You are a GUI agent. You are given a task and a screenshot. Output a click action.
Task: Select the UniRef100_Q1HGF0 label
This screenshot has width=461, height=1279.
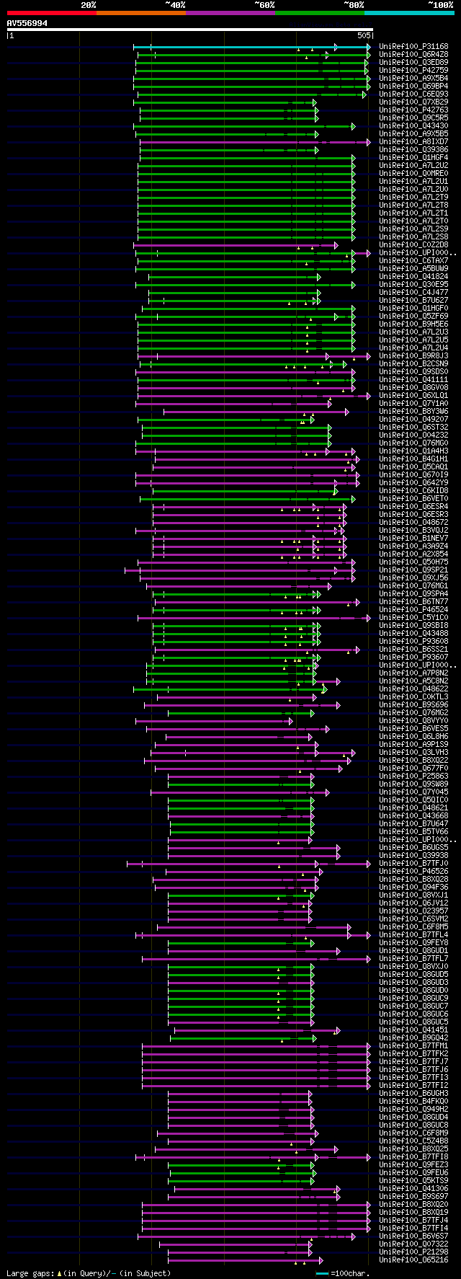coord(413,309)
